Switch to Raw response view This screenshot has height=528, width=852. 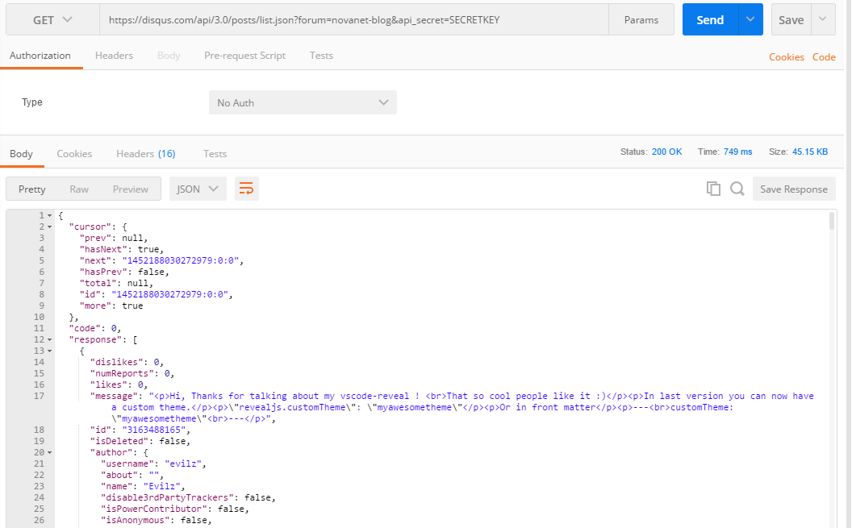79,188
